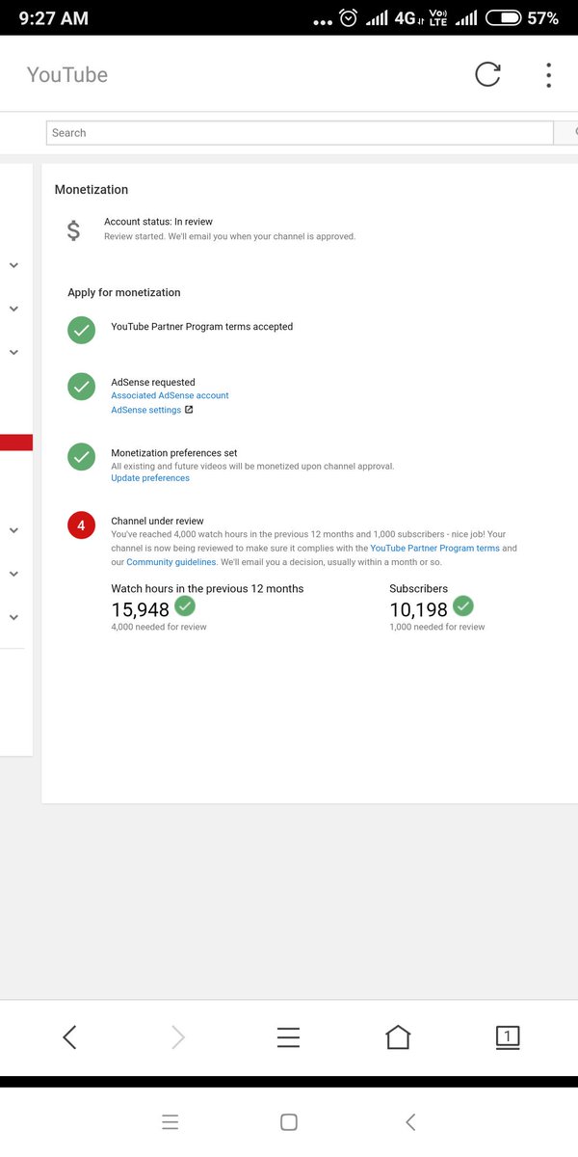Tap the browser forward arrow
Image resolution: width=578 pixels, height=1157 pixels.
[x=178, y=1036]
